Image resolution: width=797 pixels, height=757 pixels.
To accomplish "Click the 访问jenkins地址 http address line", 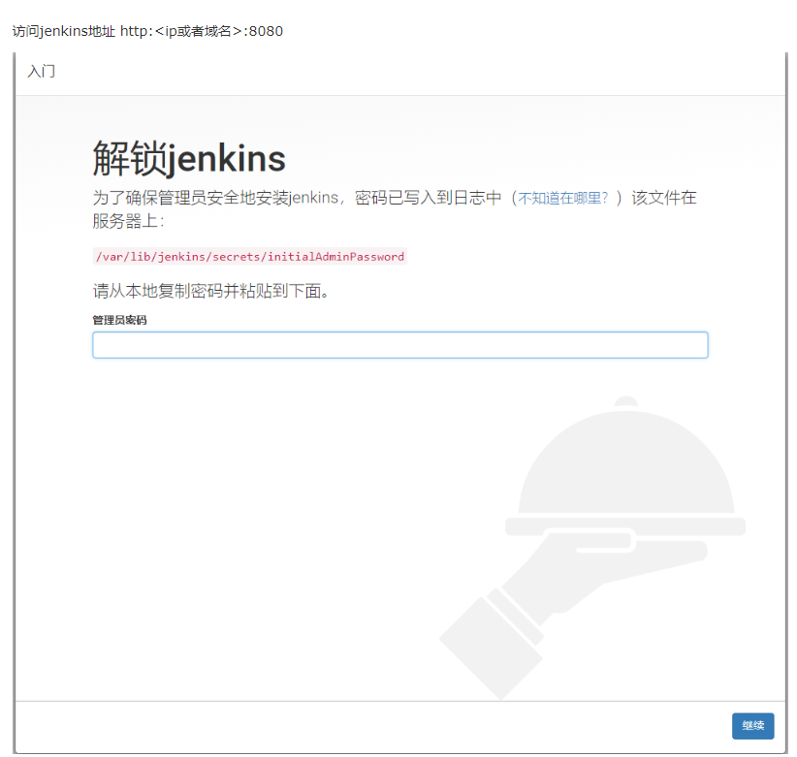I will 147,31.
